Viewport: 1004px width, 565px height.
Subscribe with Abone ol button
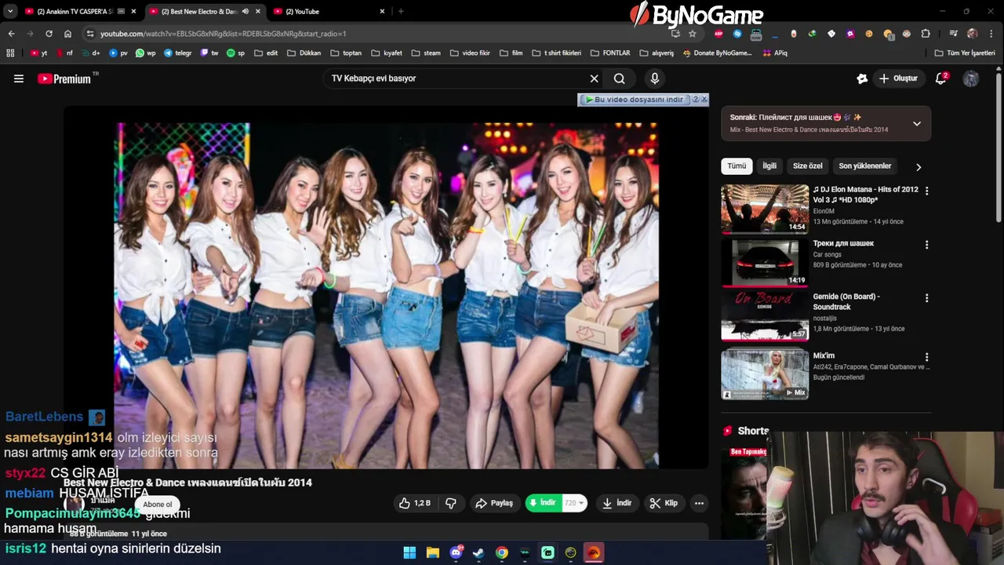(157, 505)
